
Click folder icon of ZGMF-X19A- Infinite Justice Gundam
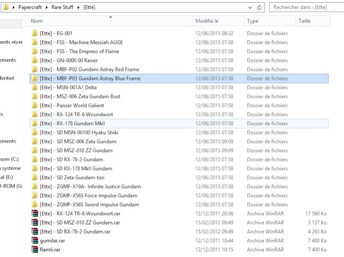[34, 186]
